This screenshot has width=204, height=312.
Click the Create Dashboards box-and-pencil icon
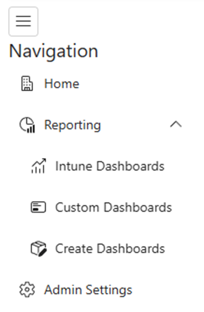pyautogui.click(x=39, y=249)
